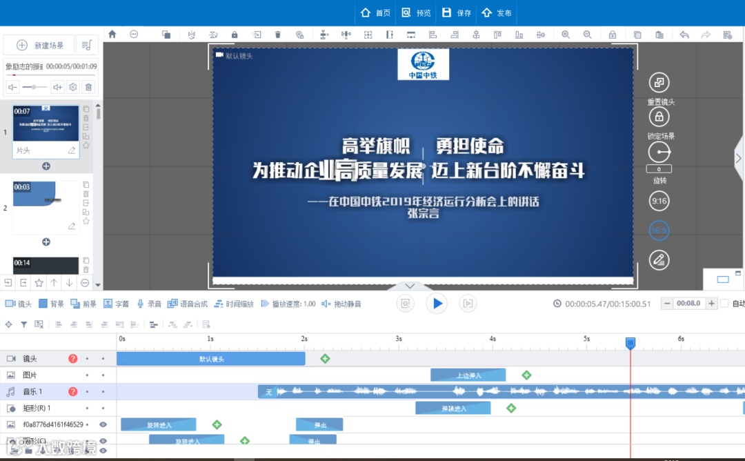
Task: Align objects to top edge icon
Action: pyautogui.click(x=497, y=35)
